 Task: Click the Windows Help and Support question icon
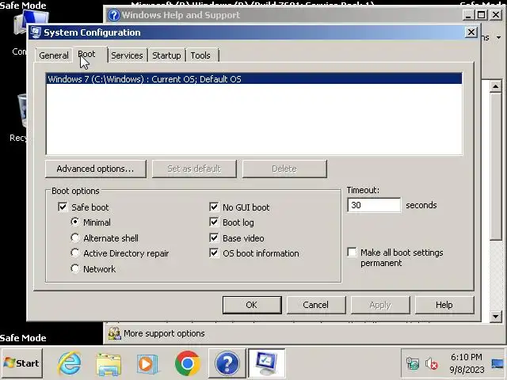[113, 15]
